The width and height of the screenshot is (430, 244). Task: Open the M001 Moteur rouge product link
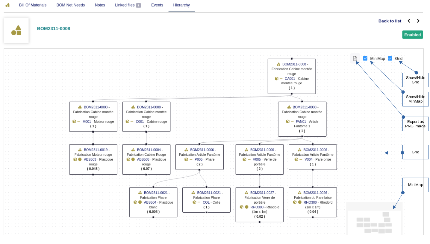coord(87,122)
